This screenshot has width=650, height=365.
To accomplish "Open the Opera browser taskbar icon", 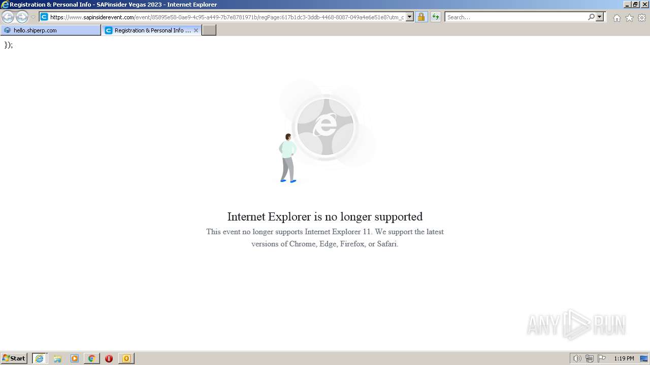I will click(x=109, y=358).
